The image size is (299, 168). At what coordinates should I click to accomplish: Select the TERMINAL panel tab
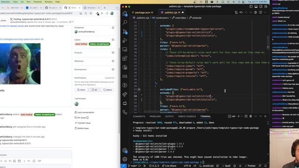coord(206,116)
